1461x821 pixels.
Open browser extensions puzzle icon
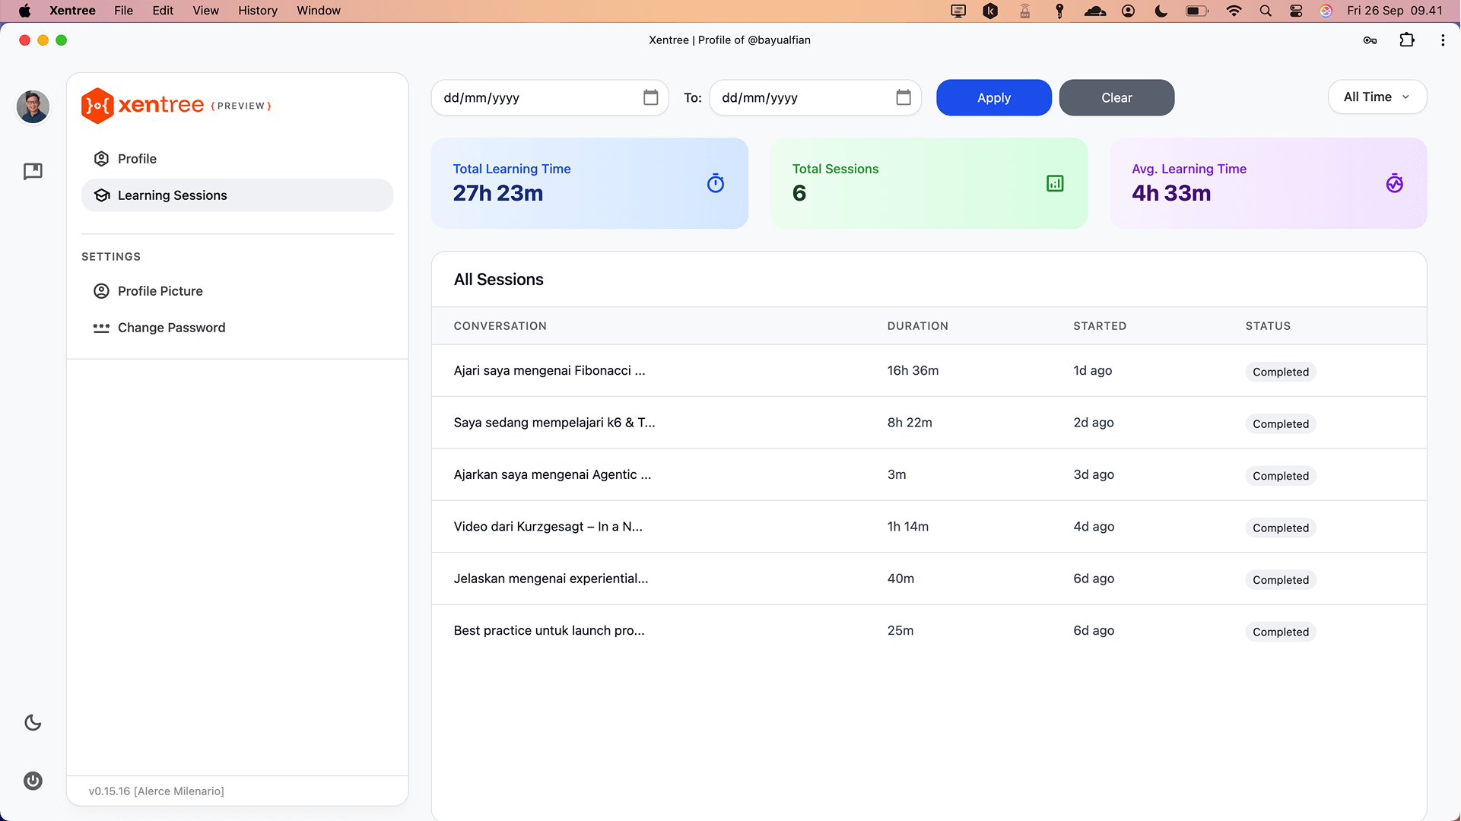[1406, 40]
